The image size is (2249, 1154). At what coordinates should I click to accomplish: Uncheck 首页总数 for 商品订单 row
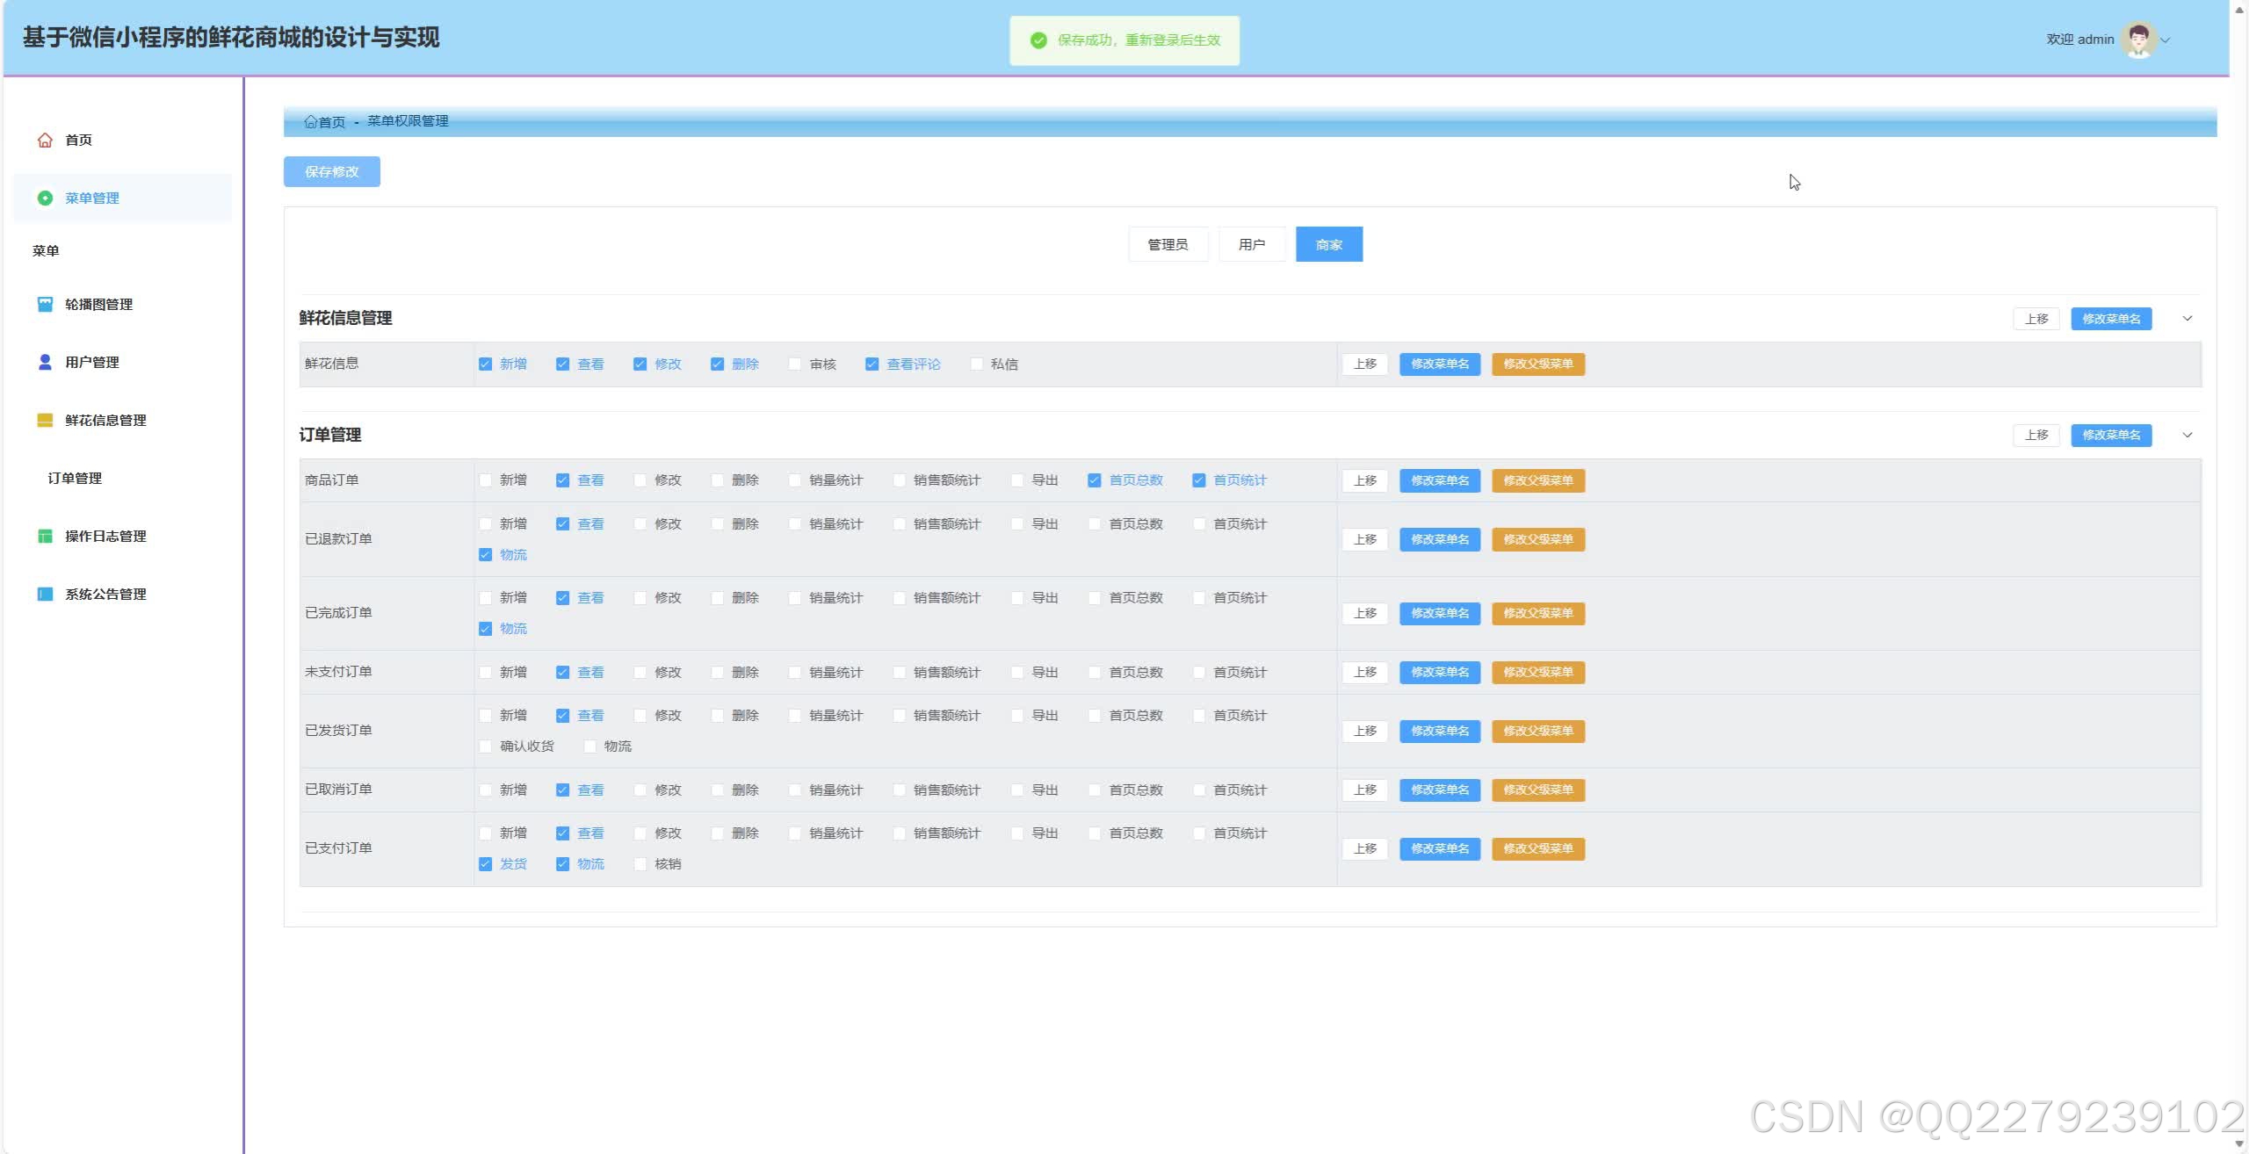[1094, 480]
